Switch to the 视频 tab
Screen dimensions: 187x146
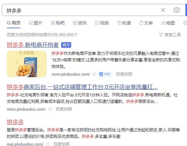[102, 23]
